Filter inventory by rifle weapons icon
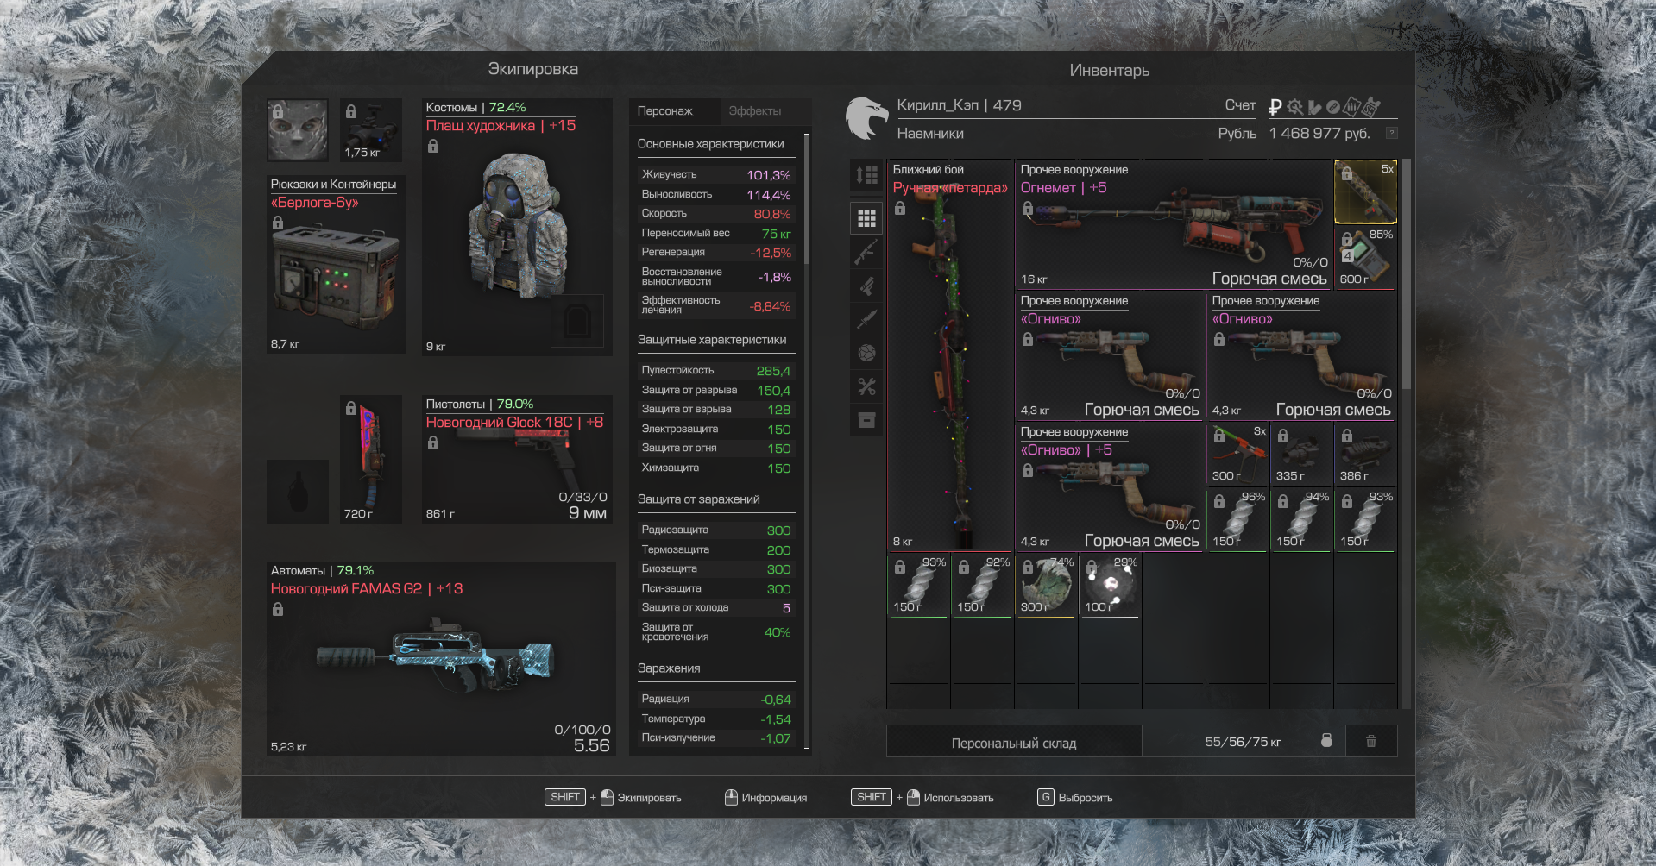1656x866 pixels. click(x=866, y=252)
